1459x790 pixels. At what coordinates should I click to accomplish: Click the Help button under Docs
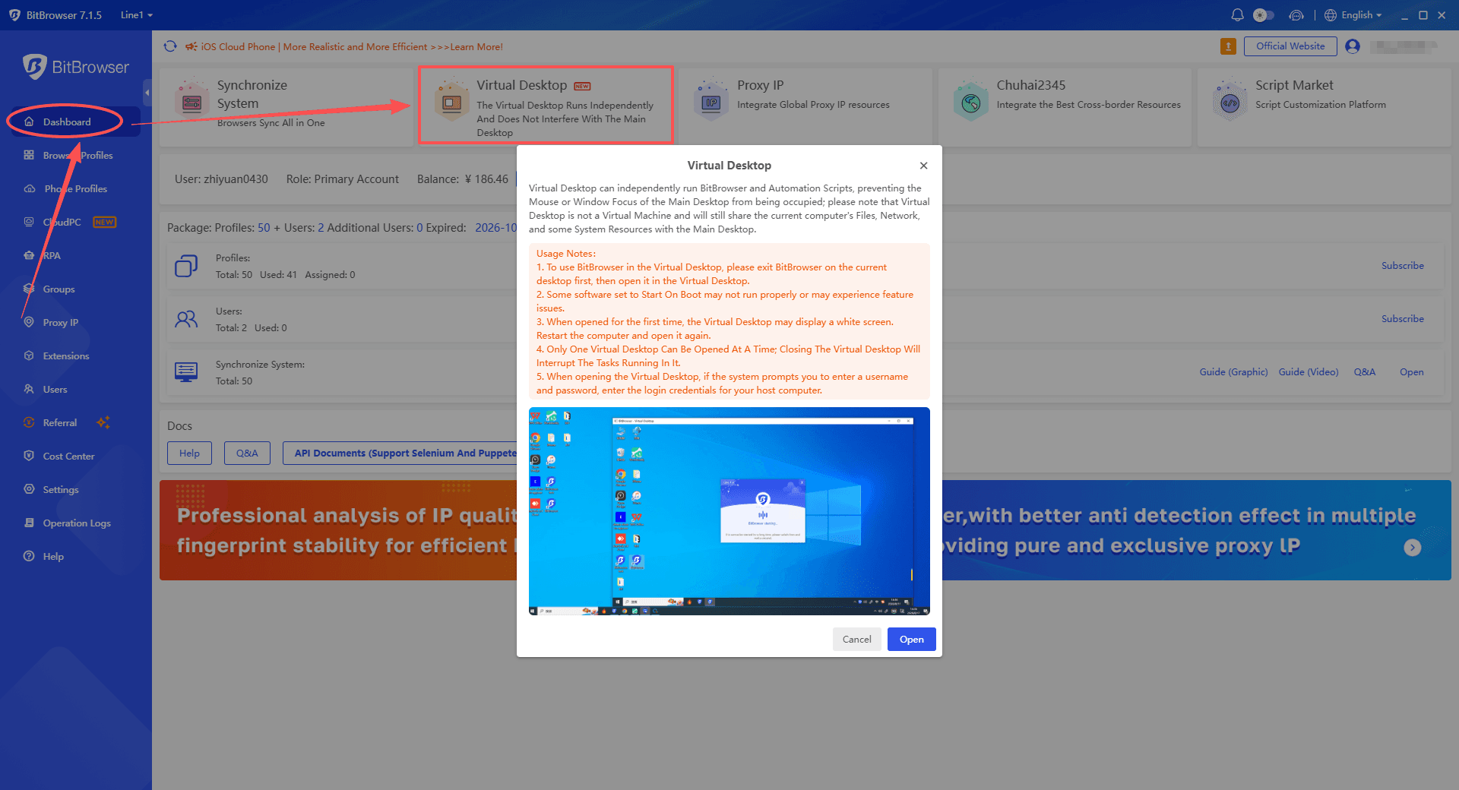[x=189, y=453]
